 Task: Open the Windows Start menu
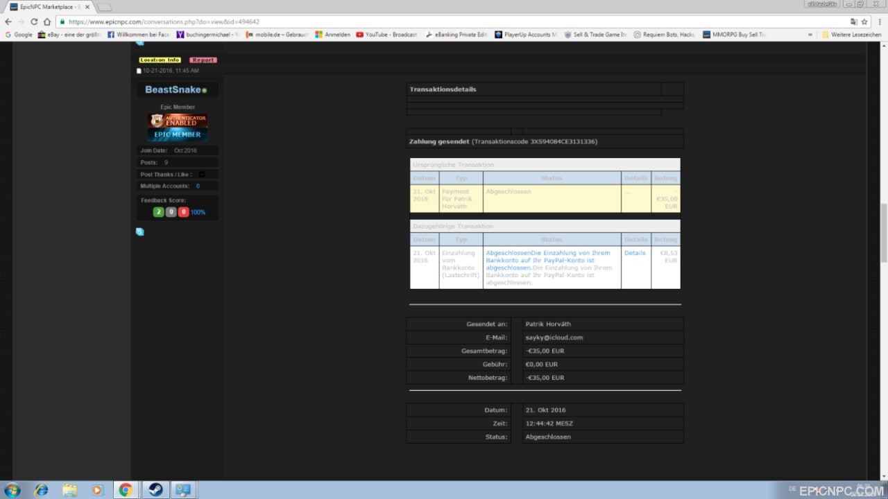pyautogui.click(x=12, y=490)
